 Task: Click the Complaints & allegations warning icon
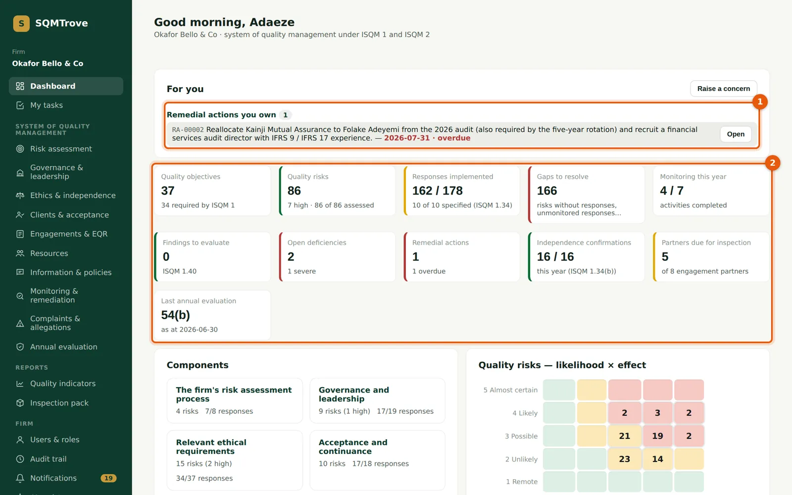[x=20, y=323]
